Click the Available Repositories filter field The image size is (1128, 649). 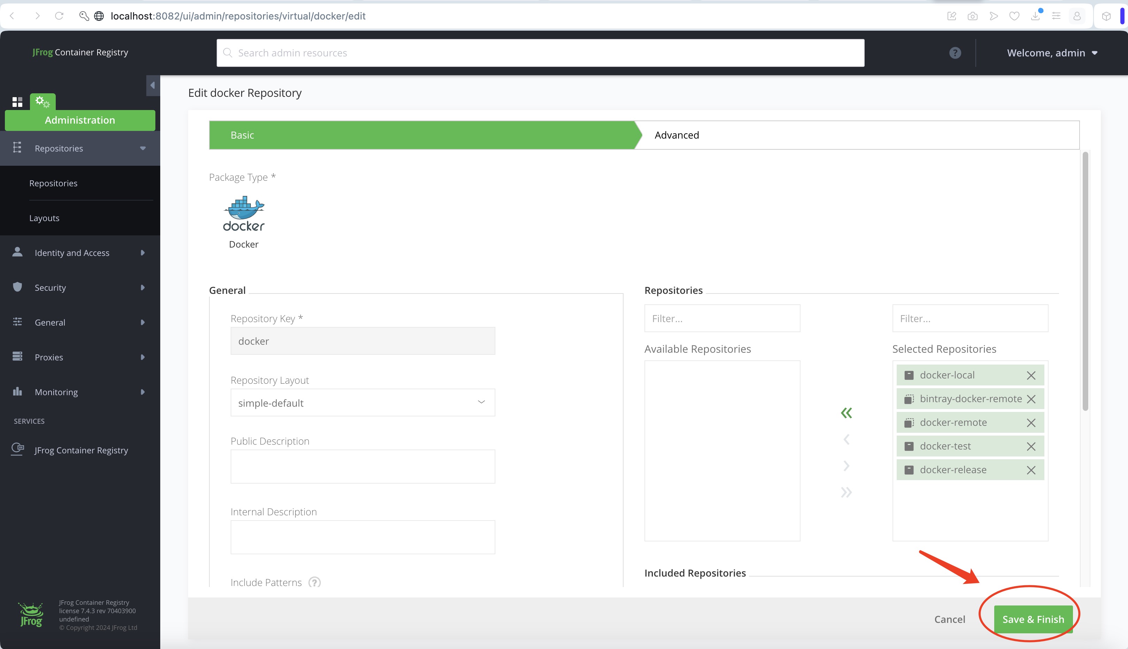pyautogui.click(x=722, y=318)
